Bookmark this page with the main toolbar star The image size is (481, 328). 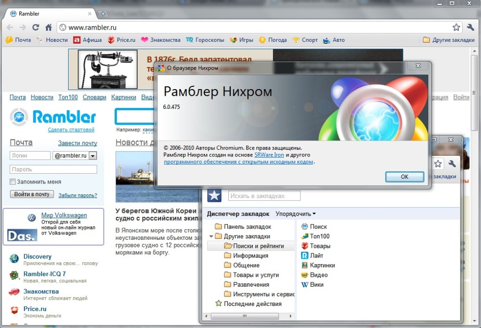[x=456, y=27]
